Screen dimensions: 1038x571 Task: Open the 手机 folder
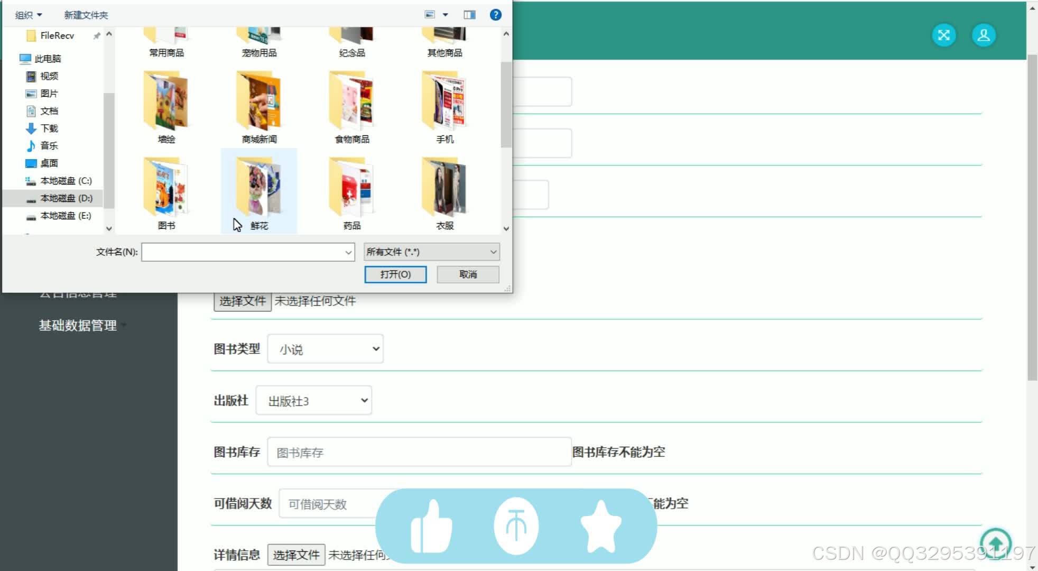pyautogui.click(x=444, y=107)
